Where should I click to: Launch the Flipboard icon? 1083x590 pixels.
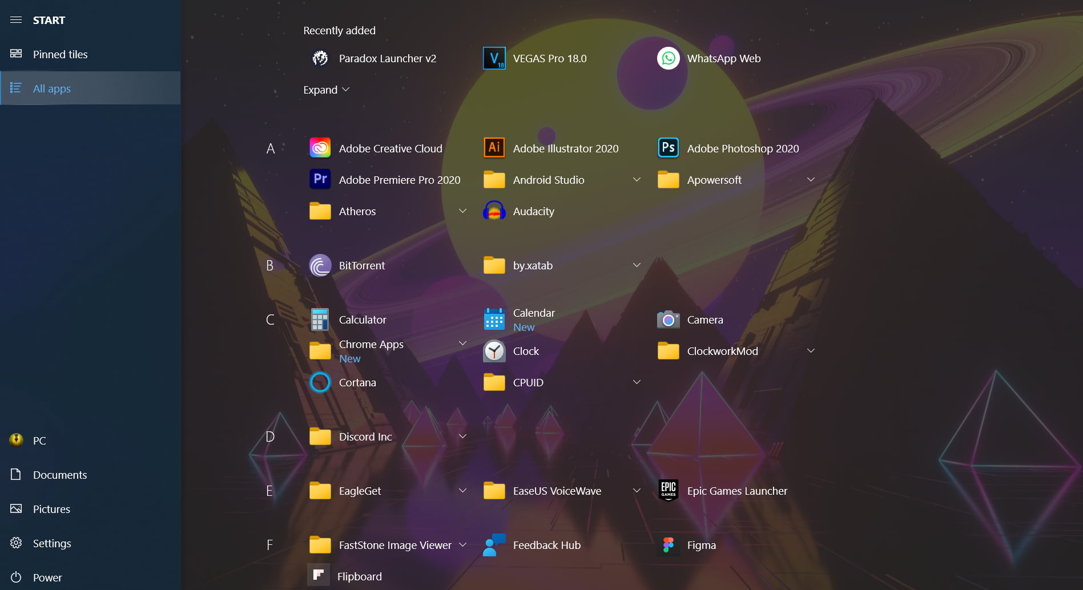point(319,575)
